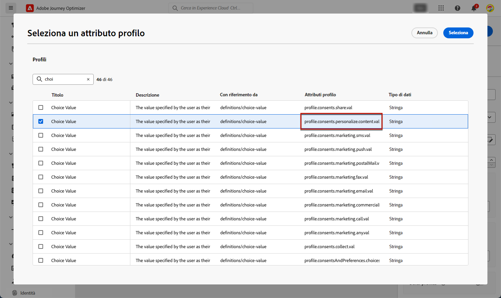Image resolution: width=501 pixels, height=298 pixels.
Task: Open the help question mark icon
Action: [x=458, y=8]
